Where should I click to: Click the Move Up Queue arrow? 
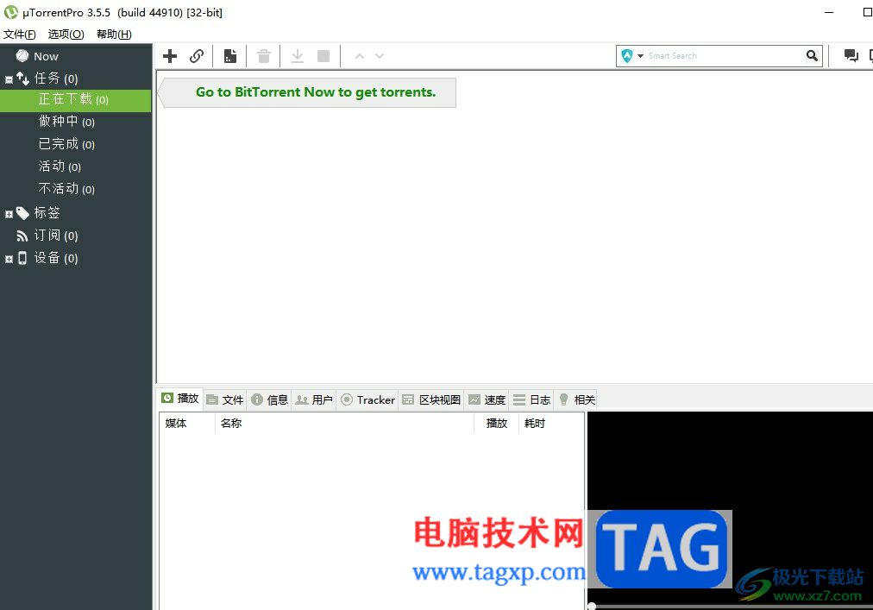pos(360,56)
